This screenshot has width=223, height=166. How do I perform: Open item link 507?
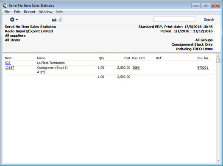point(8,63)
